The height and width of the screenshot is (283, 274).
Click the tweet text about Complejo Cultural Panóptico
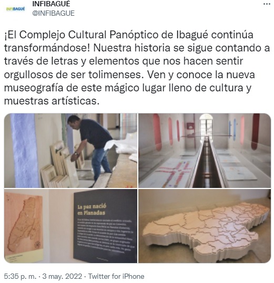click(x=137, y=68)
